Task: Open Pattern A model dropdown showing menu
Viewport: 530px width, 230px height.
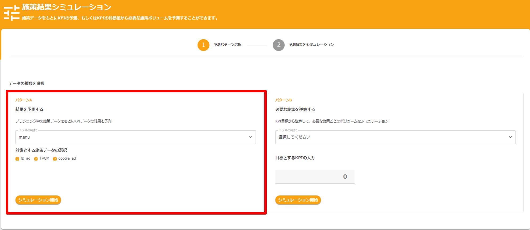Action: point(135,137)
